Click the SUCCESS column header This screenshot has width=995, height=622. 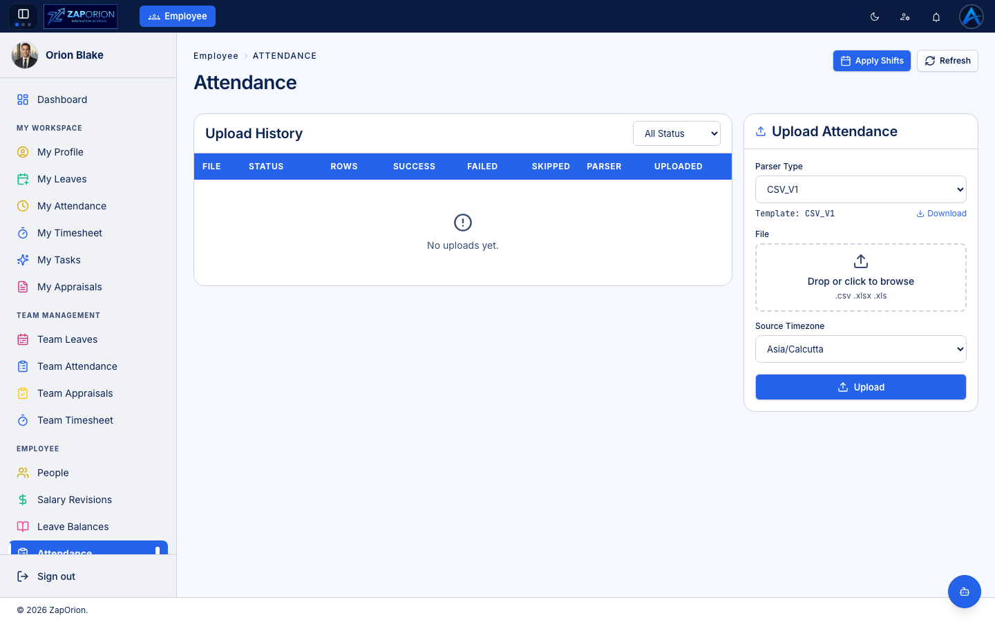coord(414,167)
